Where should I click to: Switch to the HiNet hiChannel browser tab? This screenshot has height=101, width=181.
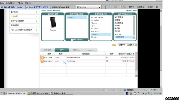(x=63, y=7)
